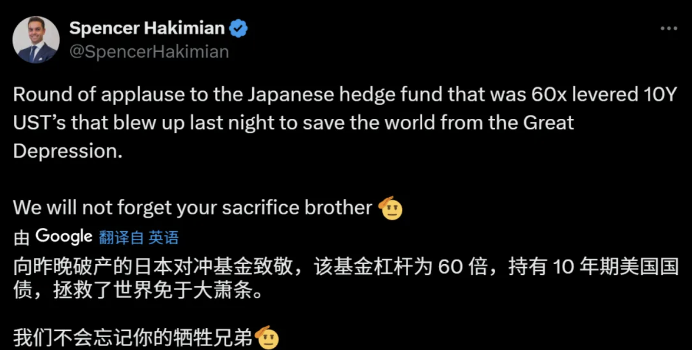Click the display name Spencer Hakimian

[x=147, y=29]
